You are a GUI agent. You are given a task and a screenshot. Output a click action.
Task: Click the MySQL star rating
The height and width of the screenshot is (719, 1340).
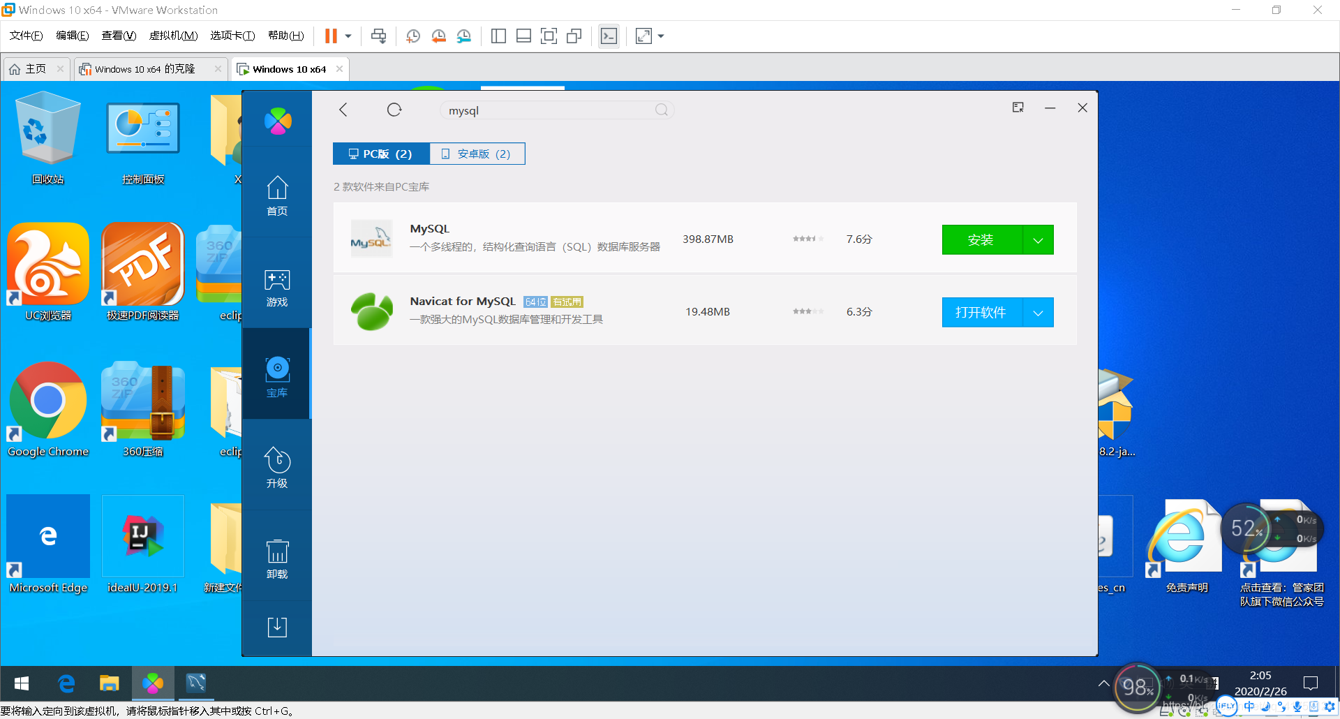807,239
